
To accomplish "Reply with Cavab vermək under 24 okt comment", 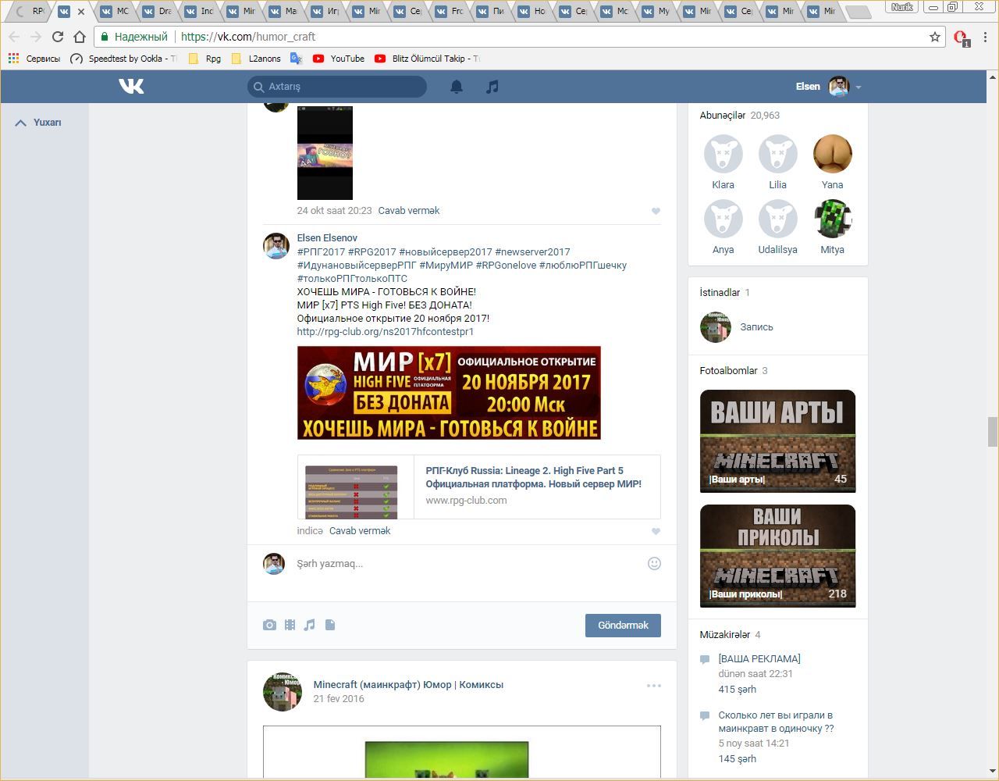I will click(x=409, y=211).
